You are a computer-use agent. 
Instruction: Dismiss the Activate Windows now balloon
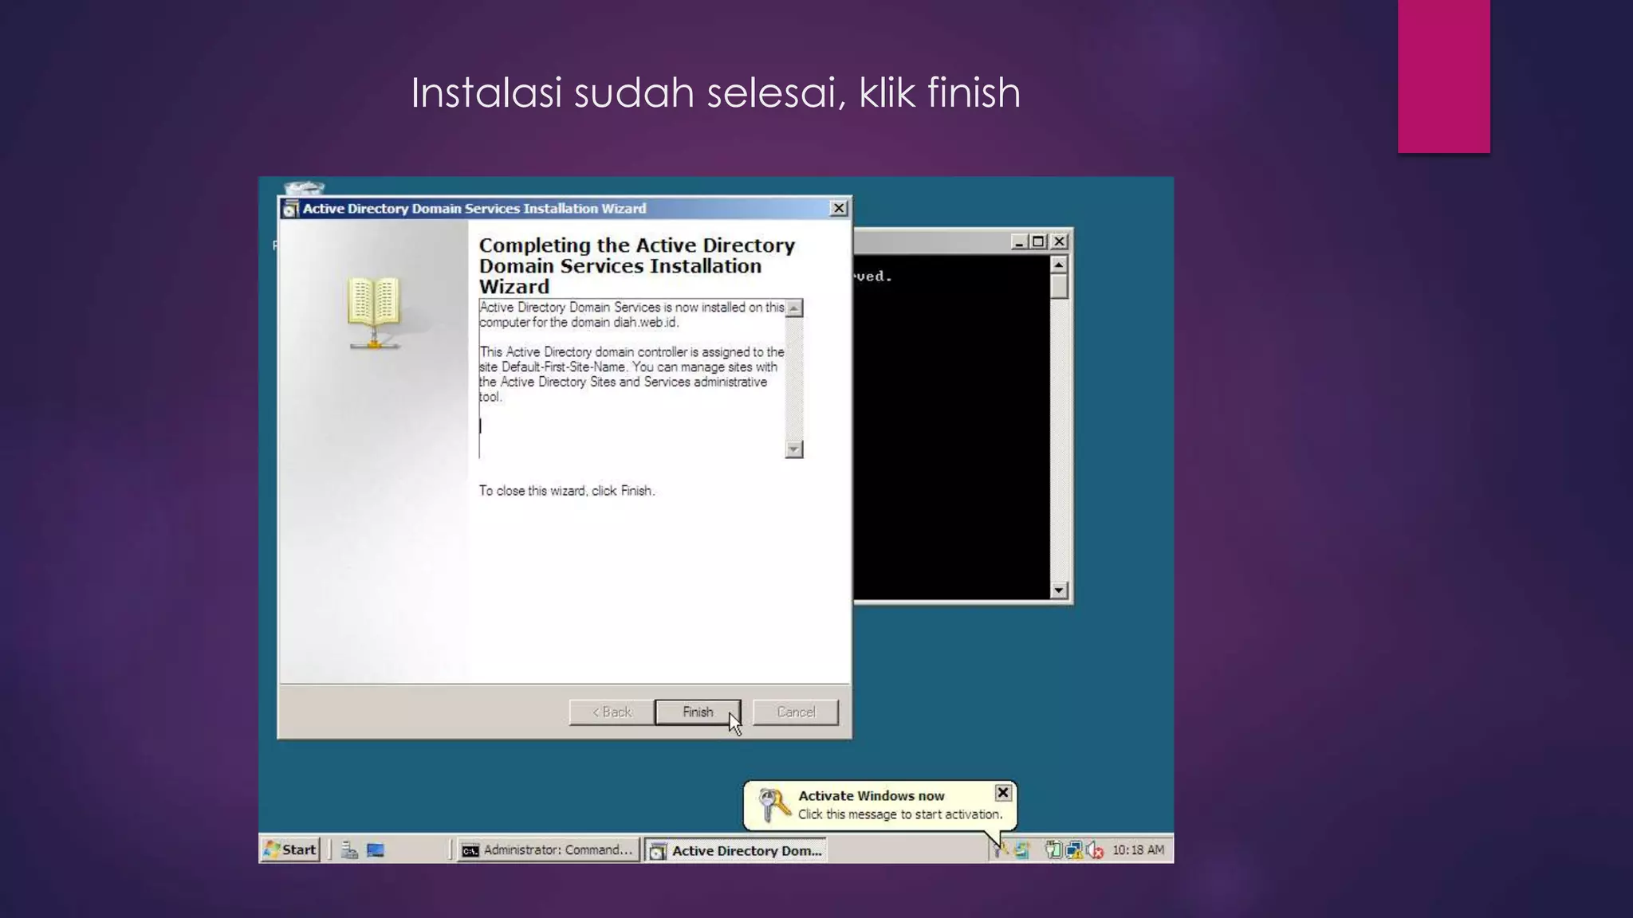pos(1003,793)
